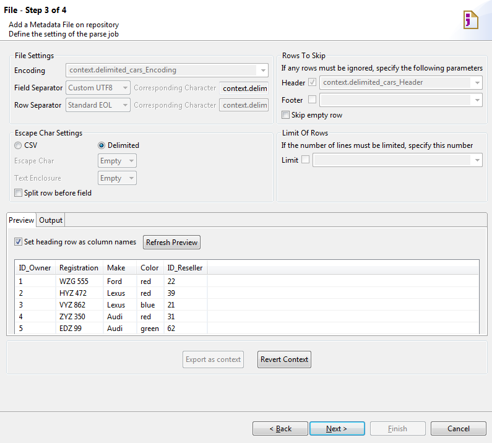Switch to the Output tab

[51, 220]
